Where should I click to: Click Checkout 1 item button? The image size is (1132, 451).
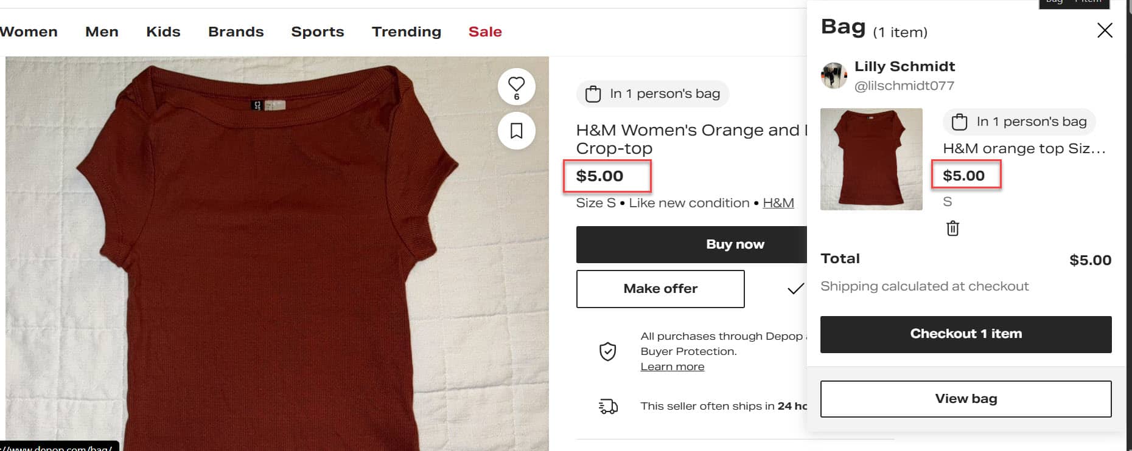(x=965, y=334)
